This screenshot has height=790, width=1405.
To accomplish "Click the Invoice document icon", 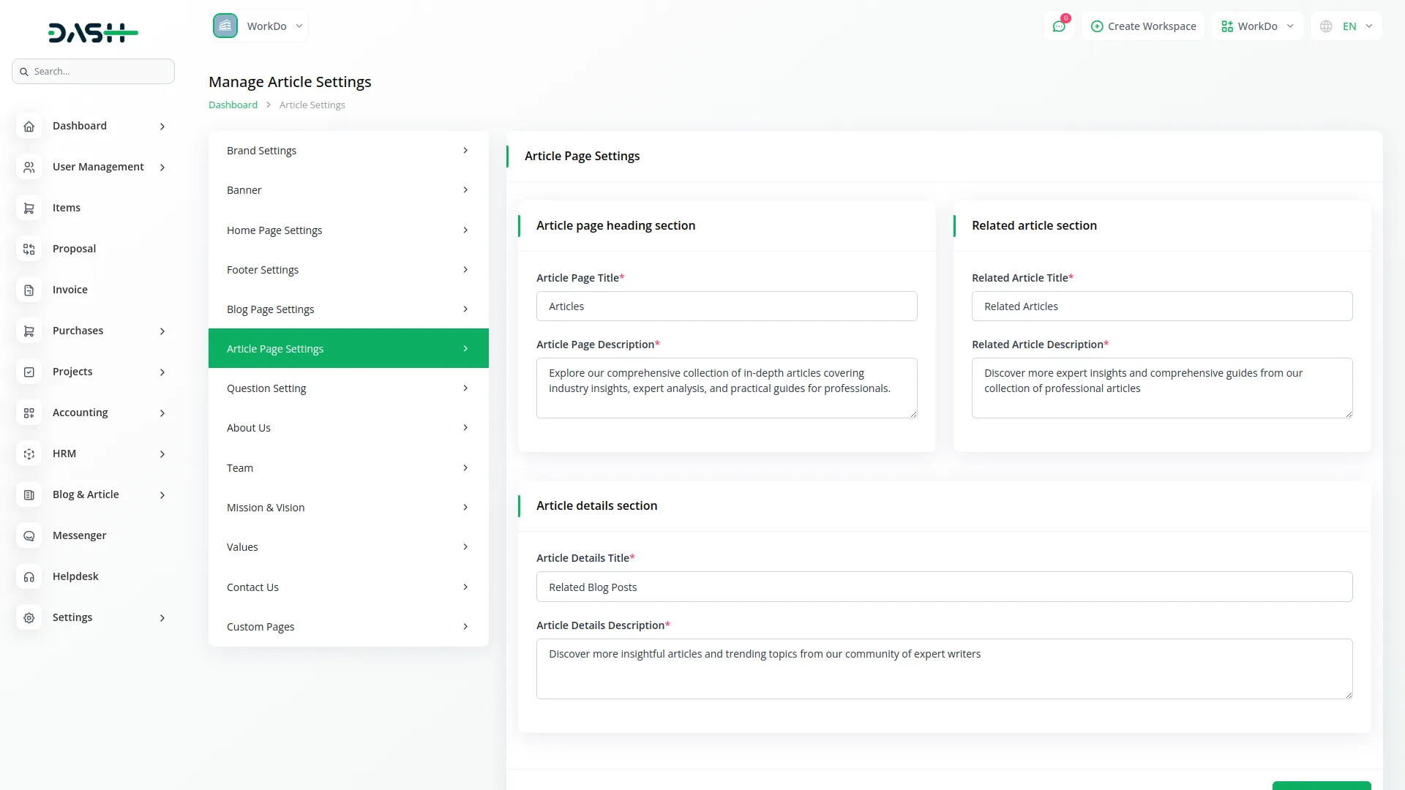I will coord(29,290).
